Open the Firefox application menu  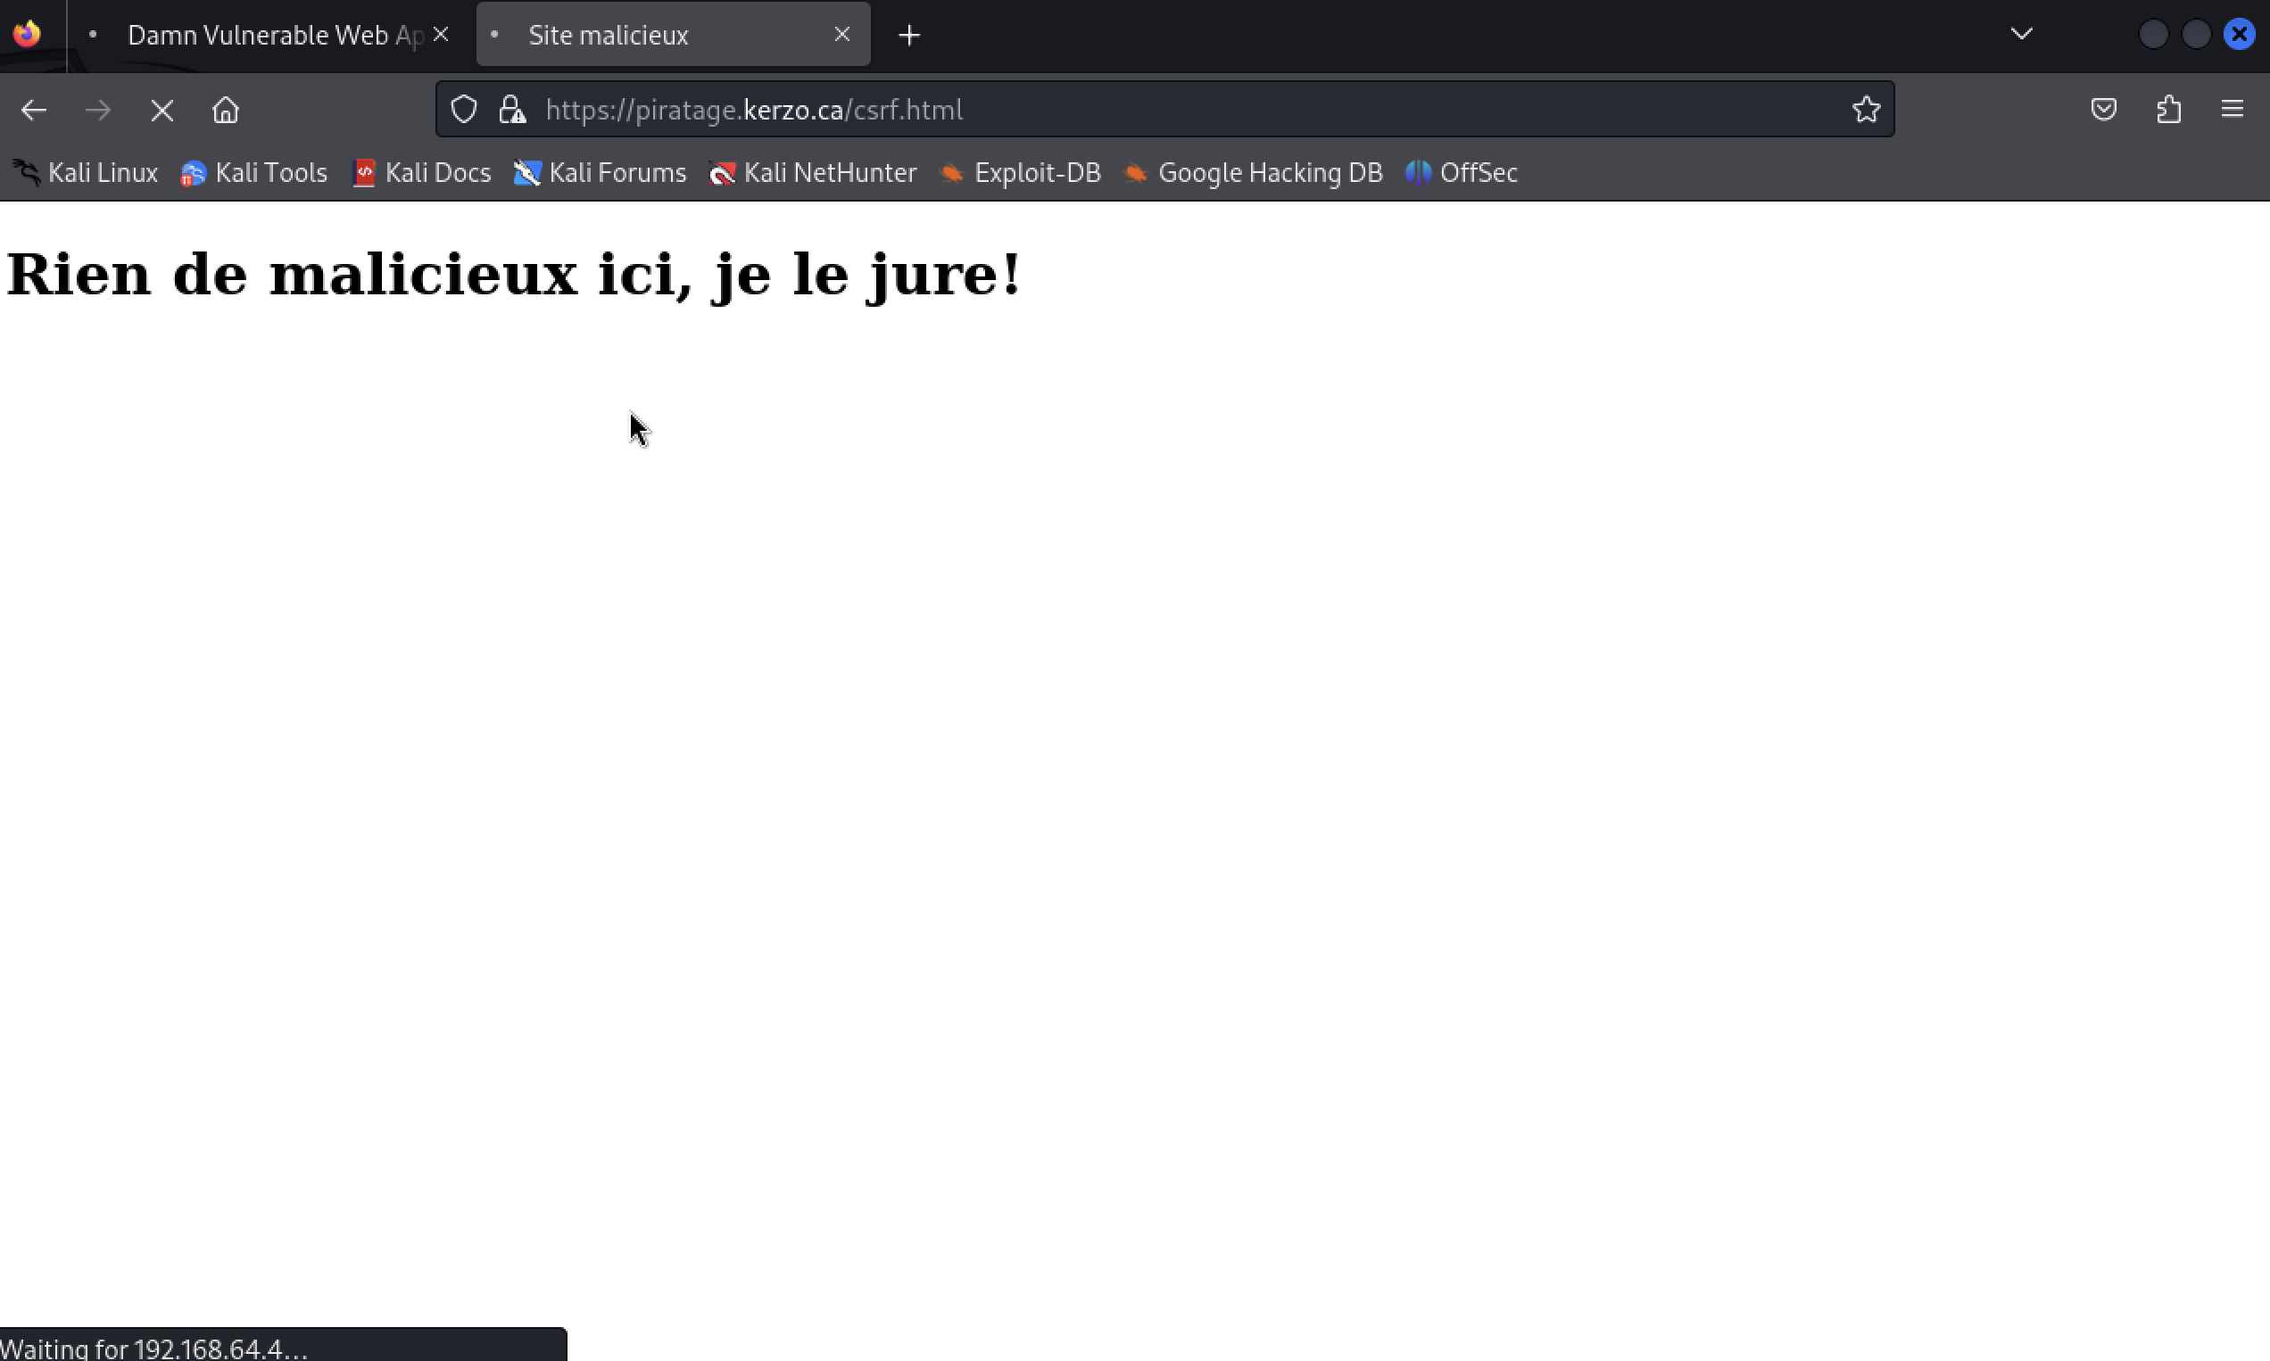click(x=2232, y=109)
